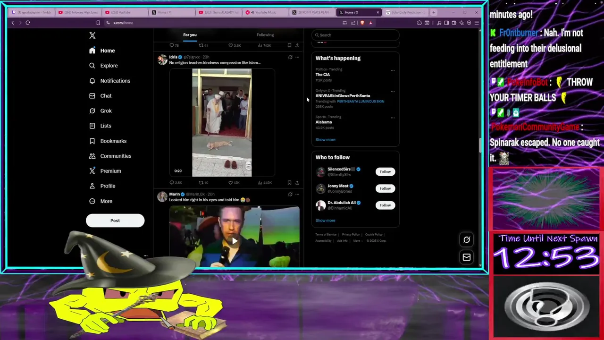The image size is (604, 340).
Task: Open Idris profile avatar
Action: 162,59
